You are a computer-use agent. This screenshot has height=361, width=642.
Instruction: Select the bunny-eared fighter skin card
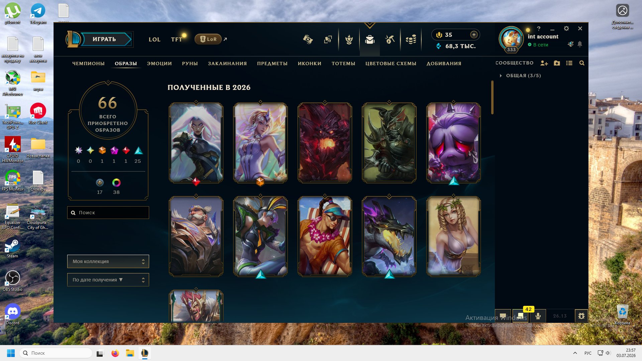pyautogui.click(x=260, y=236)
